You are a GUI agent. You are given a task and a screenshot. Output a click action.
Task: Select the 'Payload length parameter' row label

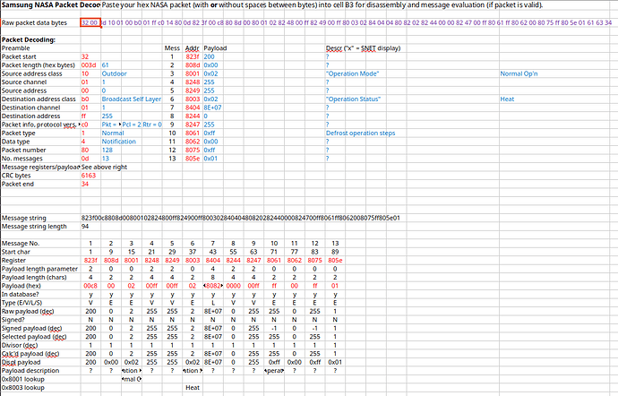coord(39,269)
